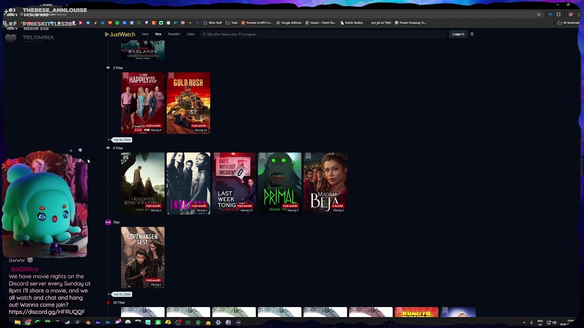Add Gold Rush to watchlist via bookmark ribbon
This screenshot has width=584, height=328.
171,77
